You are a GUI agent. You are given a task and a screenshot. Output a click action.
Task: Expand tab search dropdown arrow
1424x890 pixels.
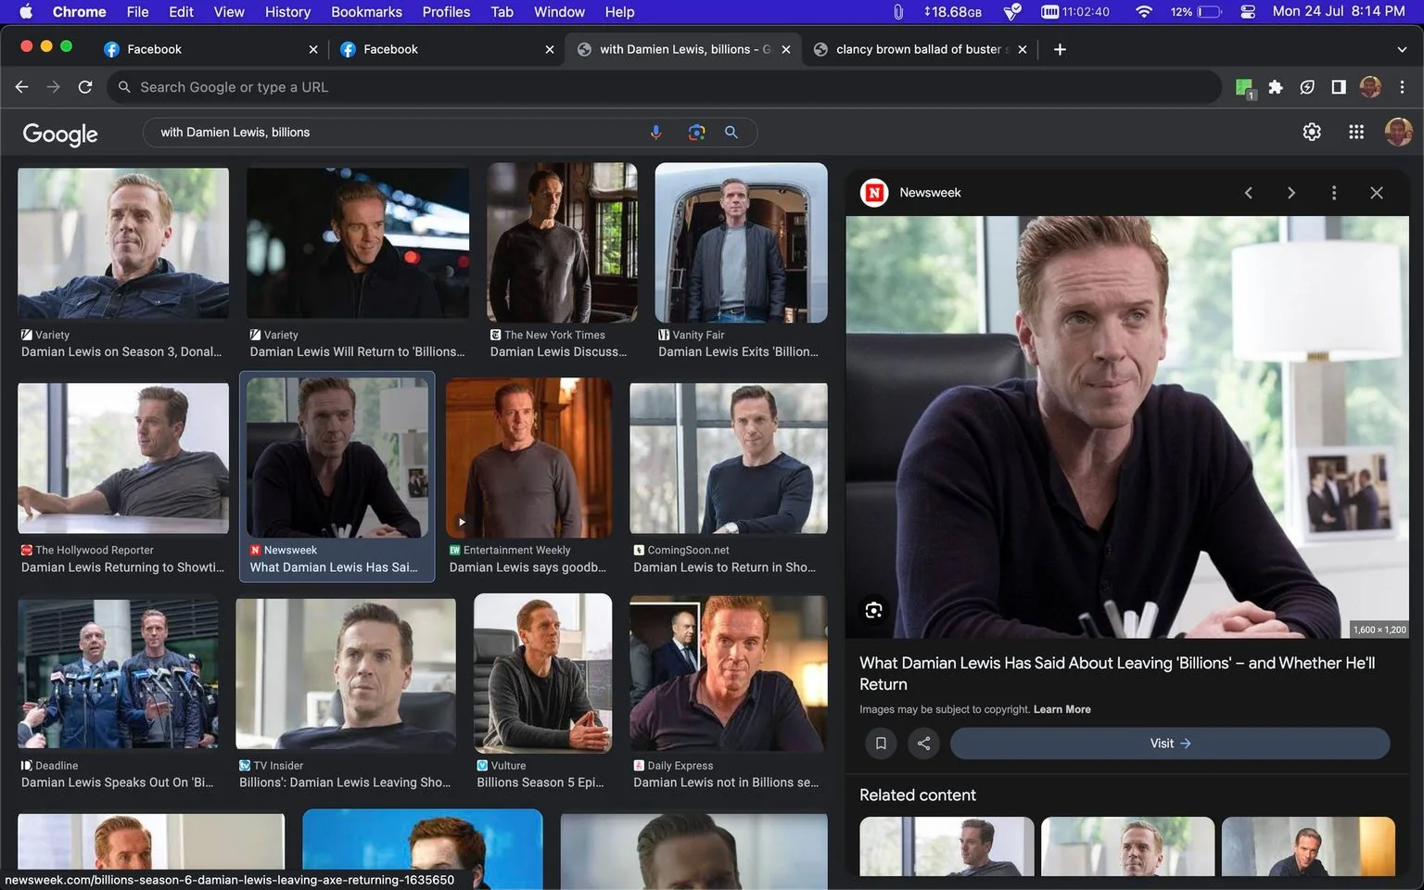[x=1402, y=49]
